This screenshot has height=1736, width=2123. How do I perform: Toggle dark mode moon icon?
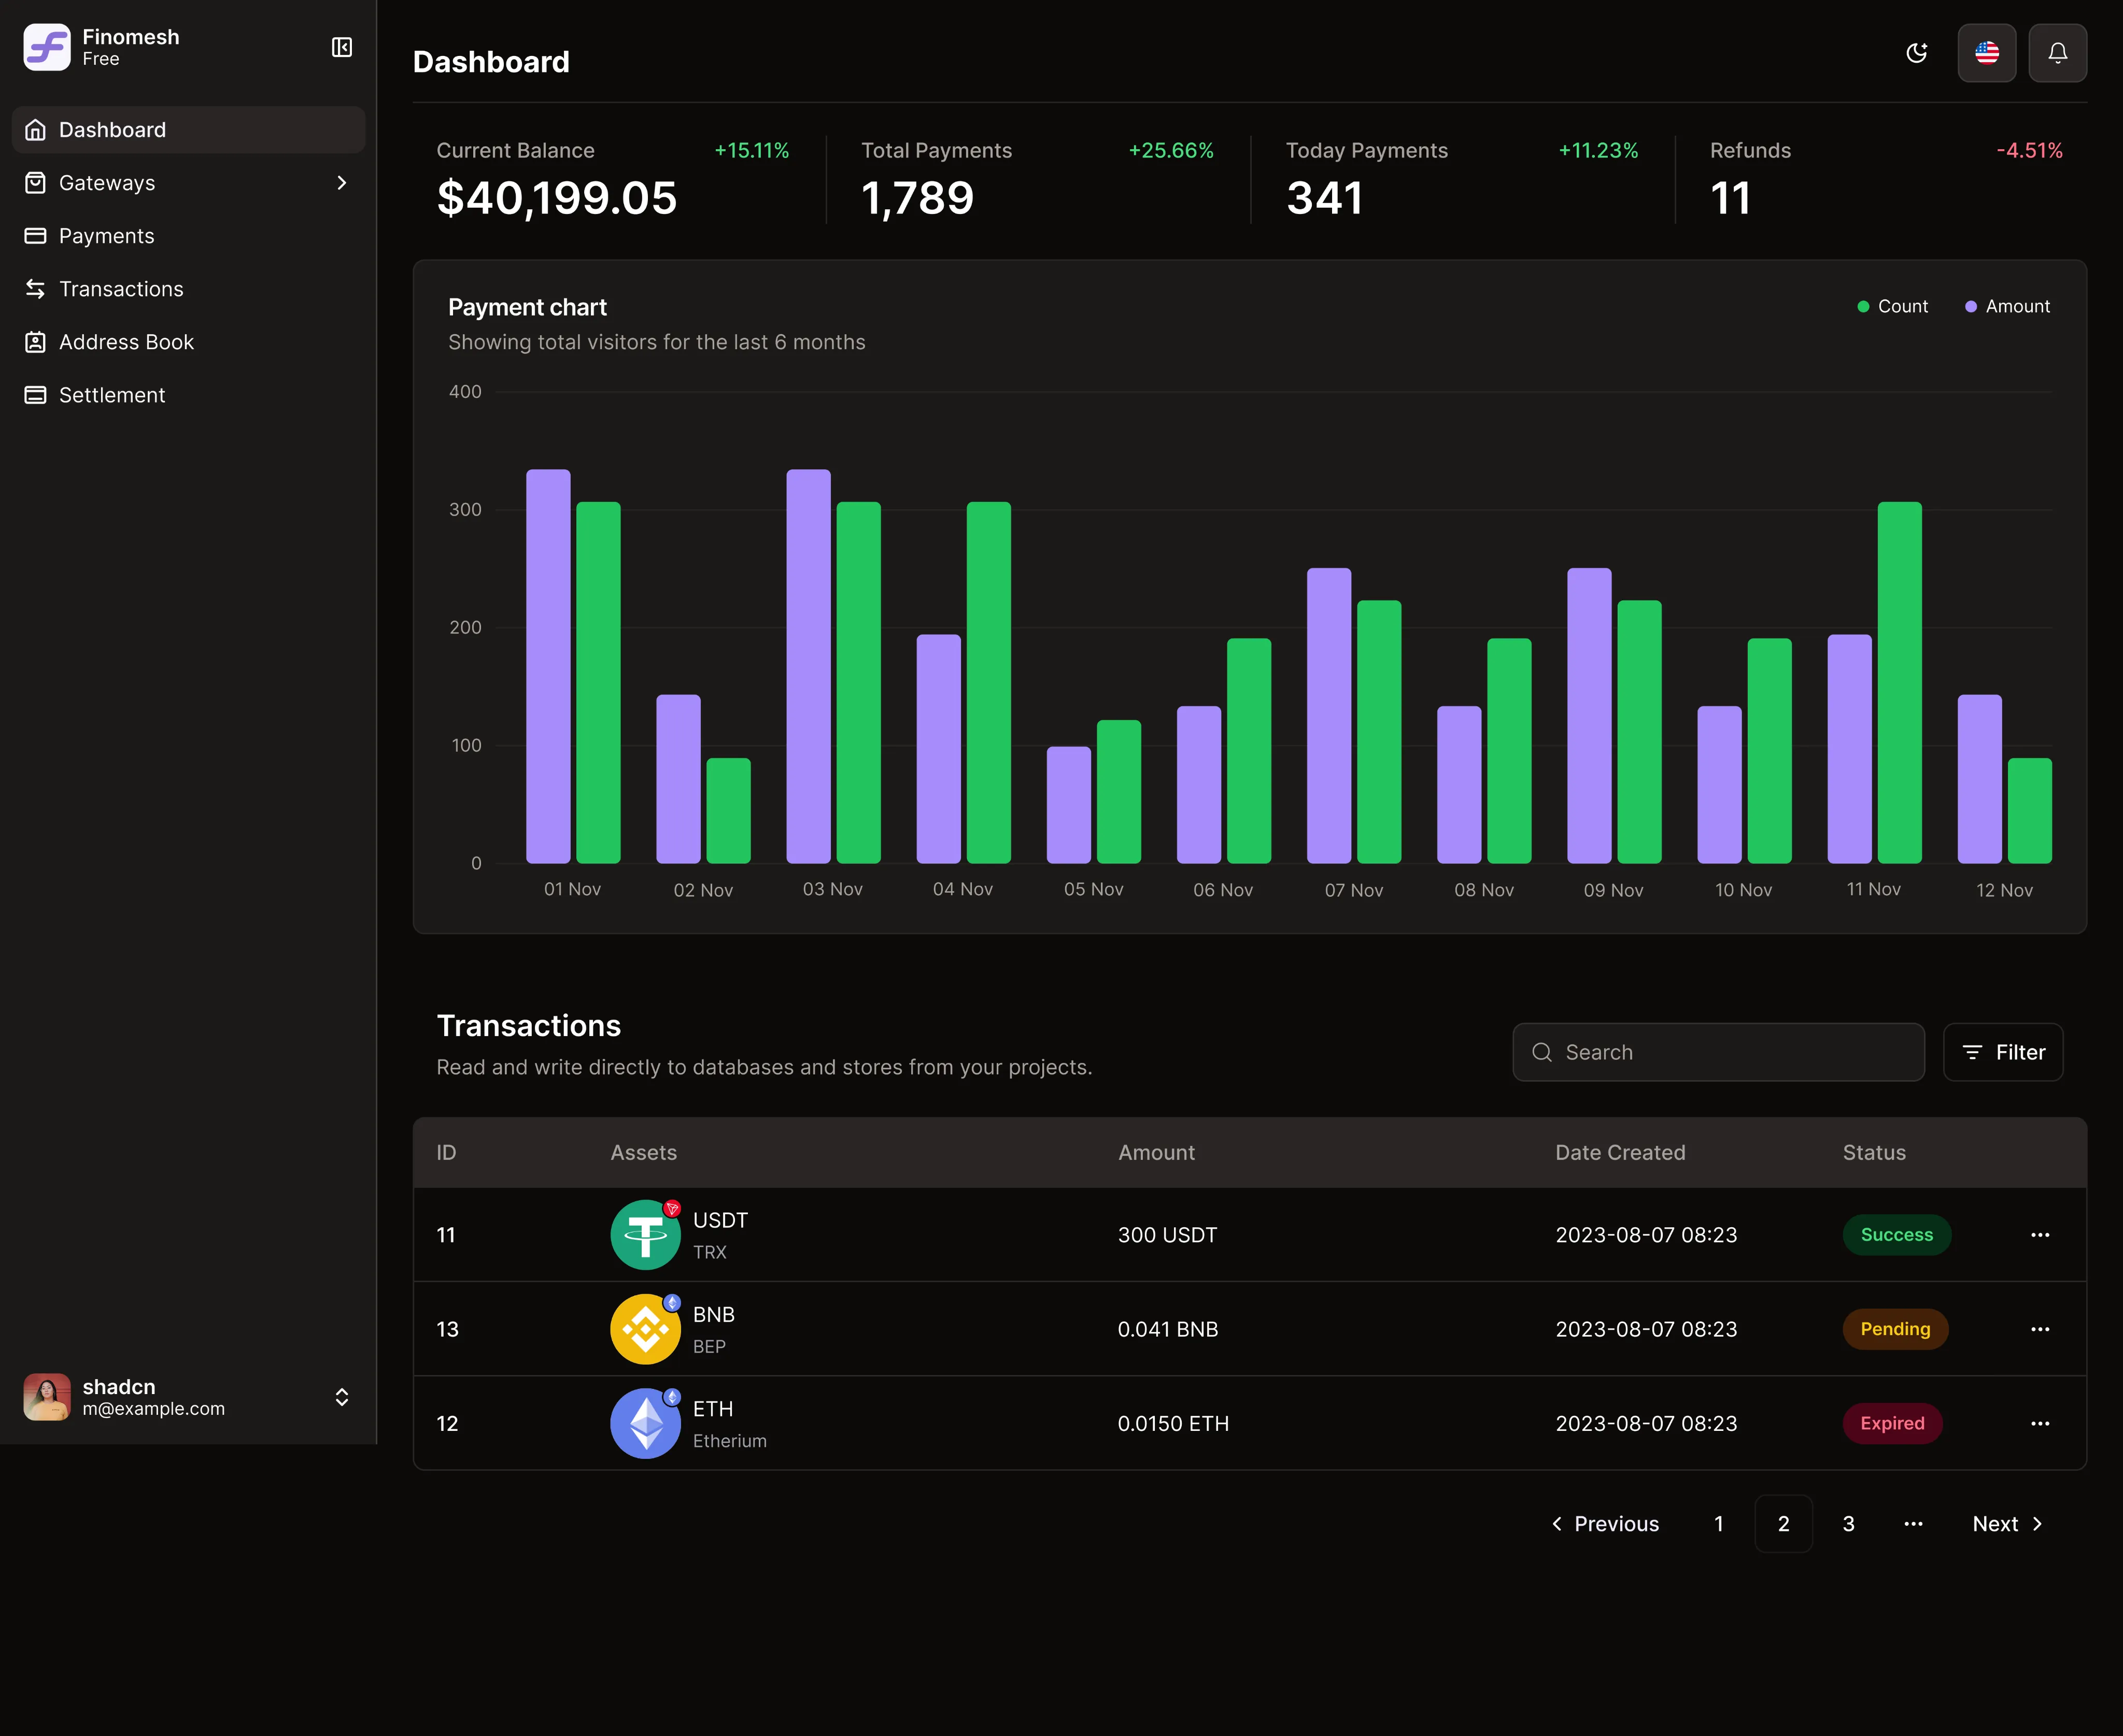click(x=1916, y=53)
